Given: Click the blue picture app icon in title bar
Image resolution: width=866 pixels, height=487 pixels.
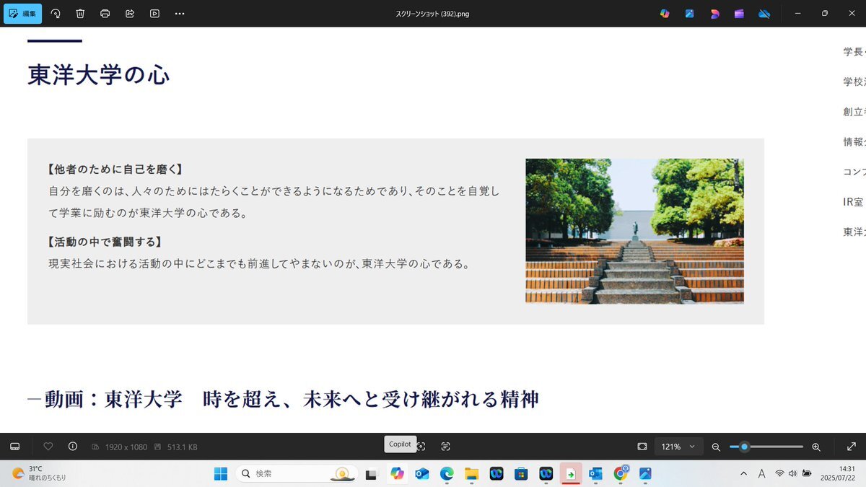Looking at the screenshot, I should point(690,14).
